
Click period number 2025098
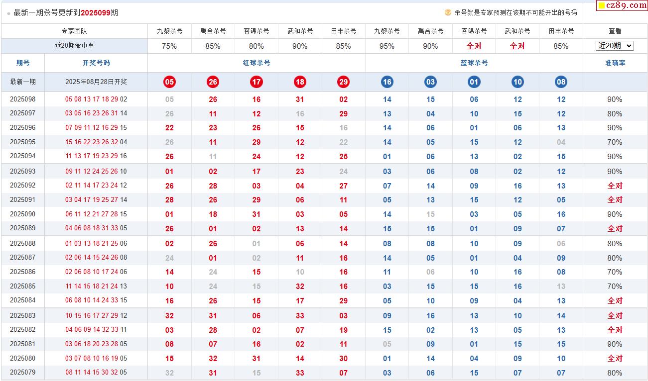(x=23, y=99)
